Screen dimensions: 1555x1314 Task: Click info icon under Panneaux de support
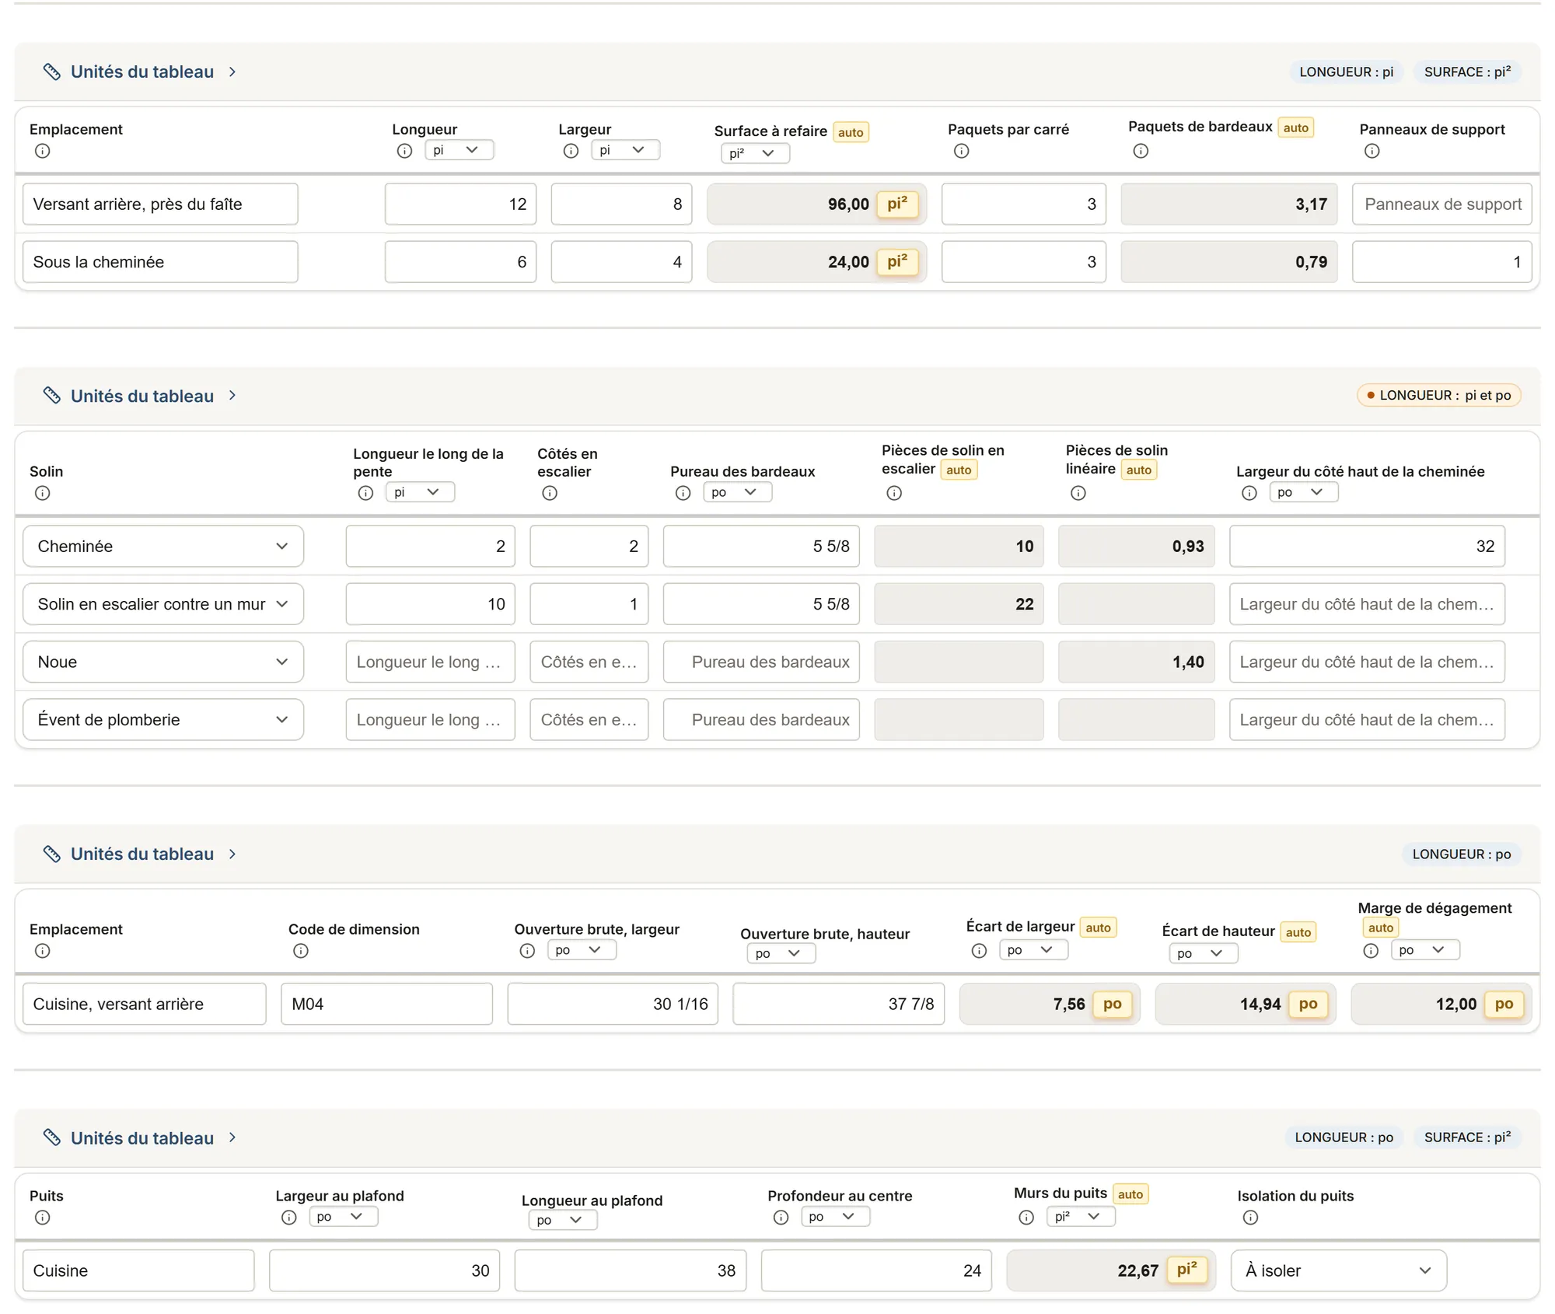point(1372,151)
